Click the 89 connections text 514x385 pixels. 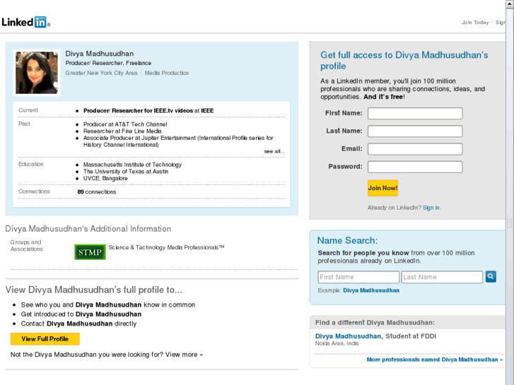pyautogui.click(x=97, y=191)
